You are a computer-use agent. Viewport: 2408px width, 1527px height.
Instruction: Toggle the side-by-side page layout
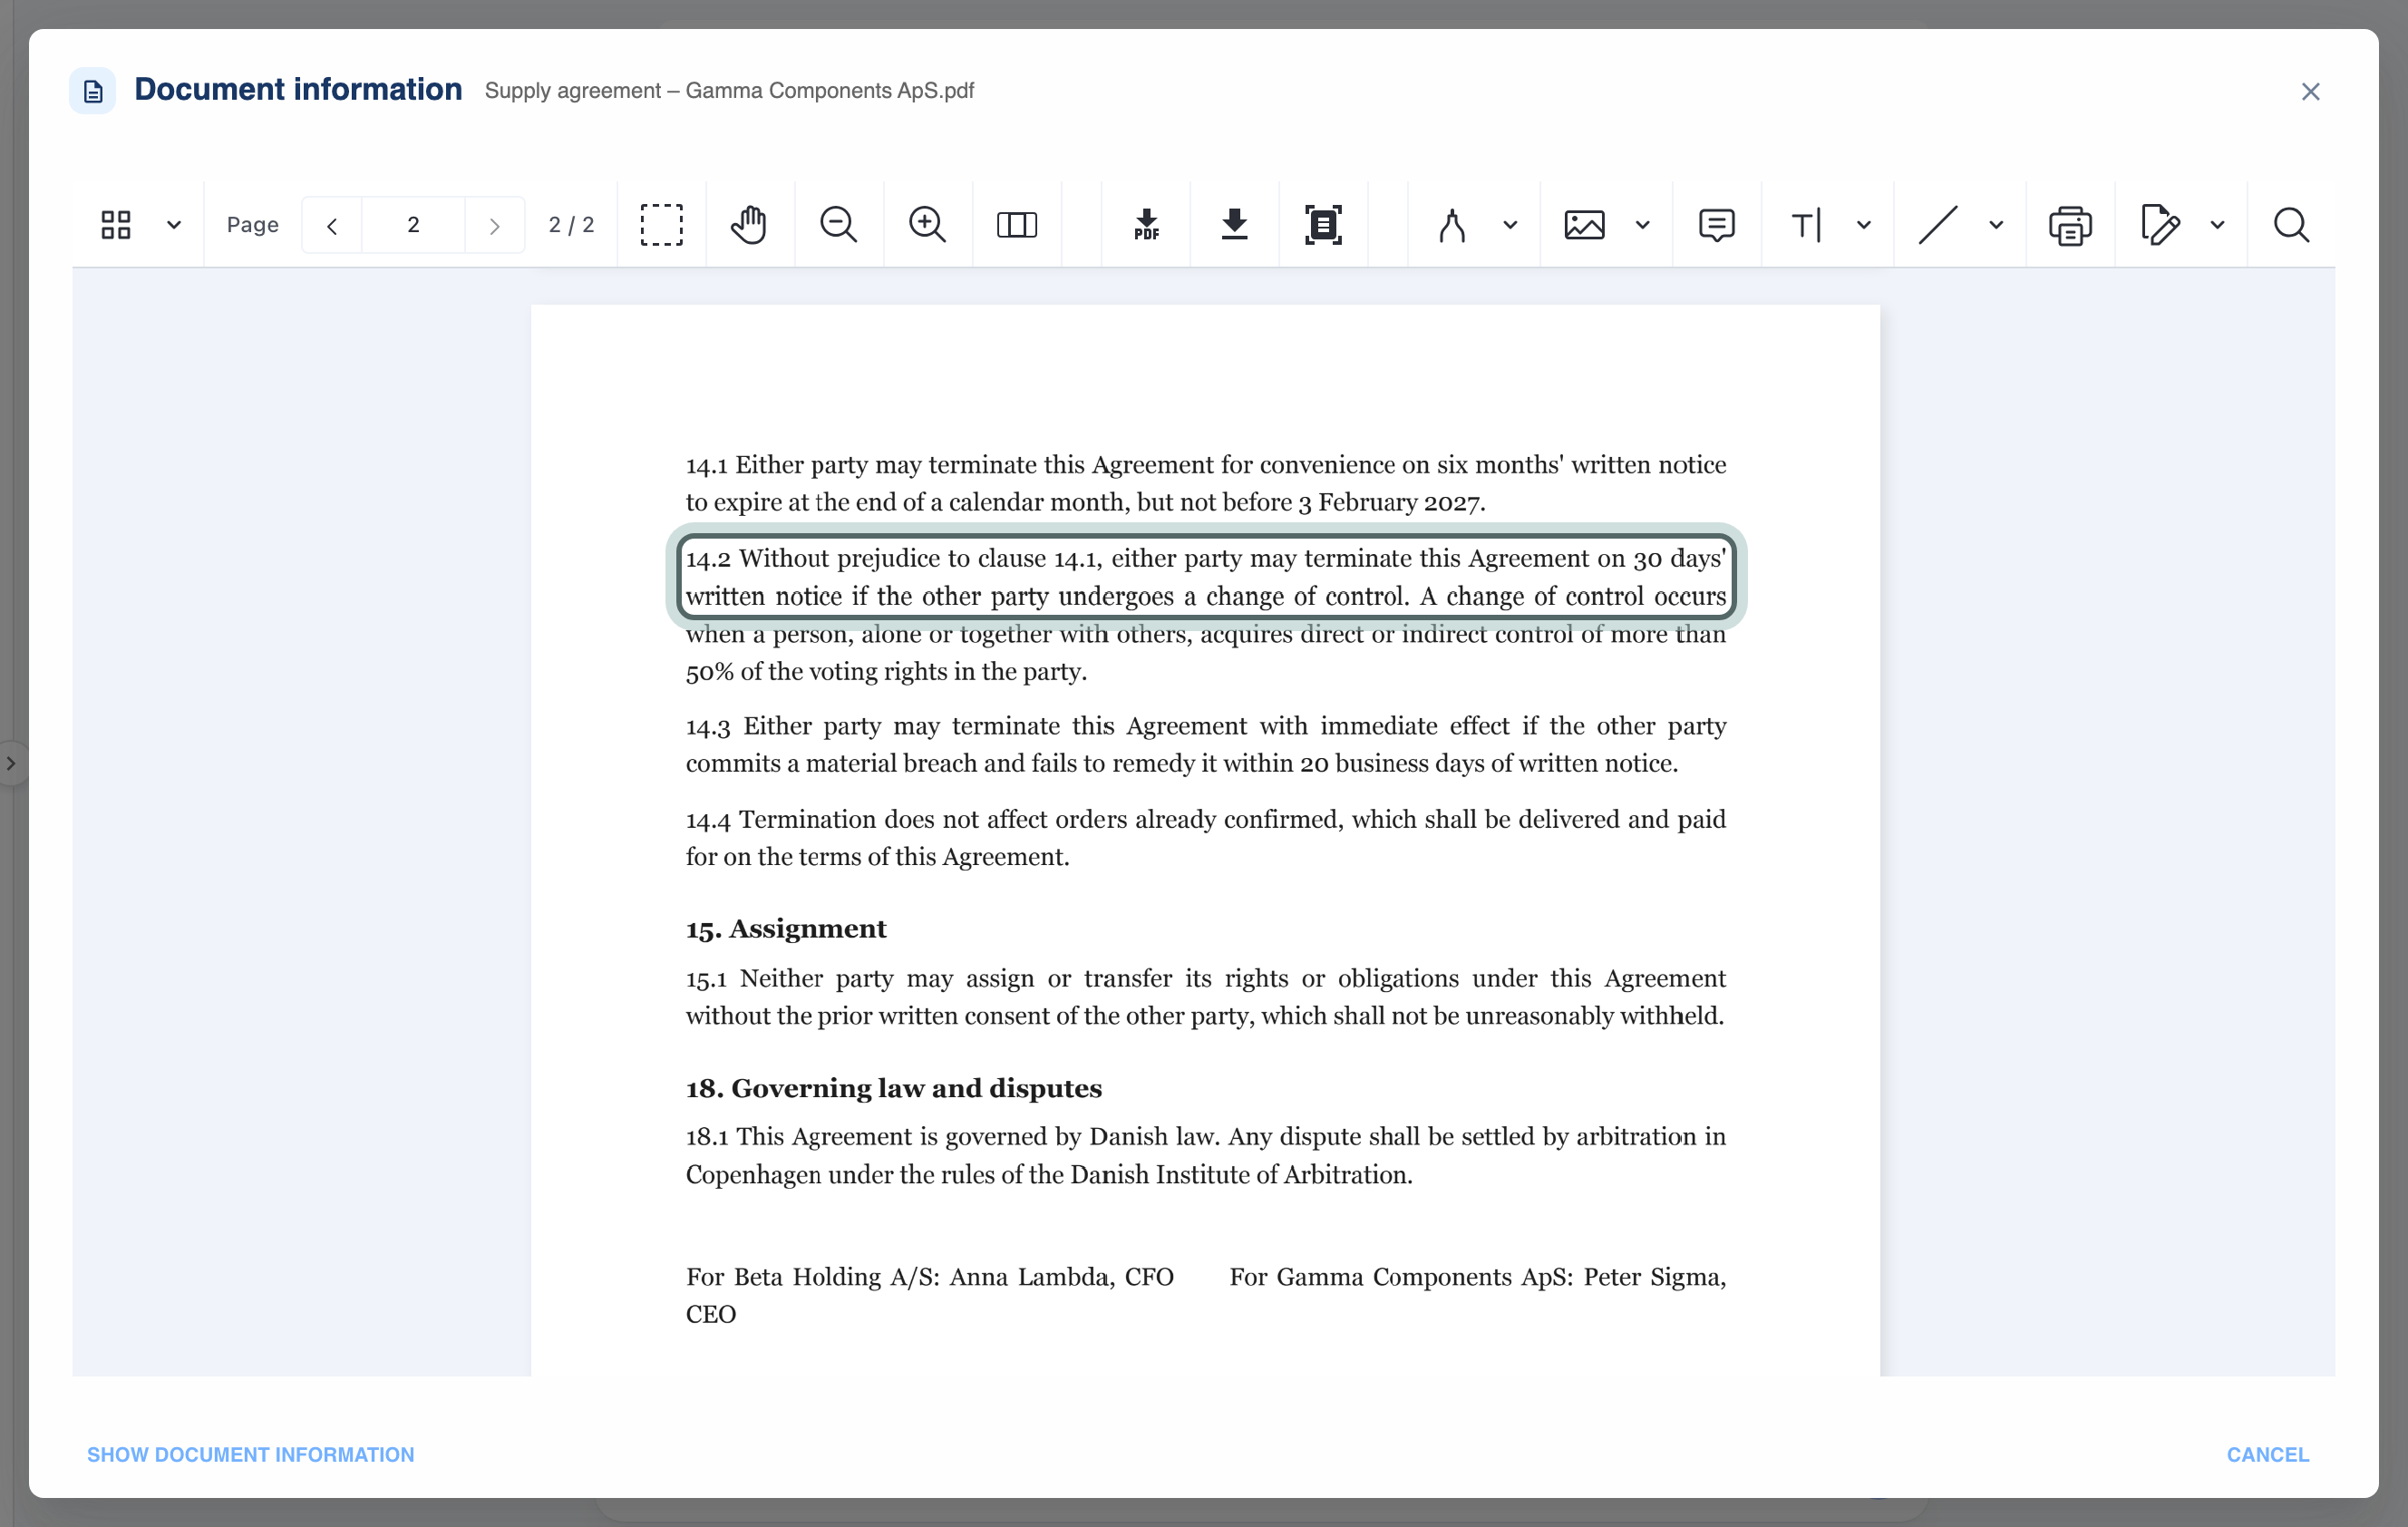pyautogui.click(x=1016, y=225)
